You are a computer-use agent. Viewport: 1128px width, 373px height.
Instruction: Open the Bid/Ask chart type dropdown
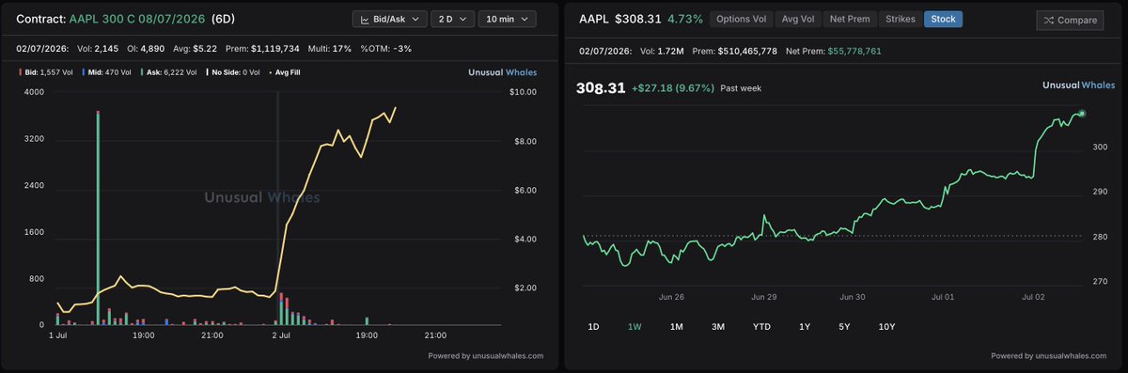click(x=390, y=19)
